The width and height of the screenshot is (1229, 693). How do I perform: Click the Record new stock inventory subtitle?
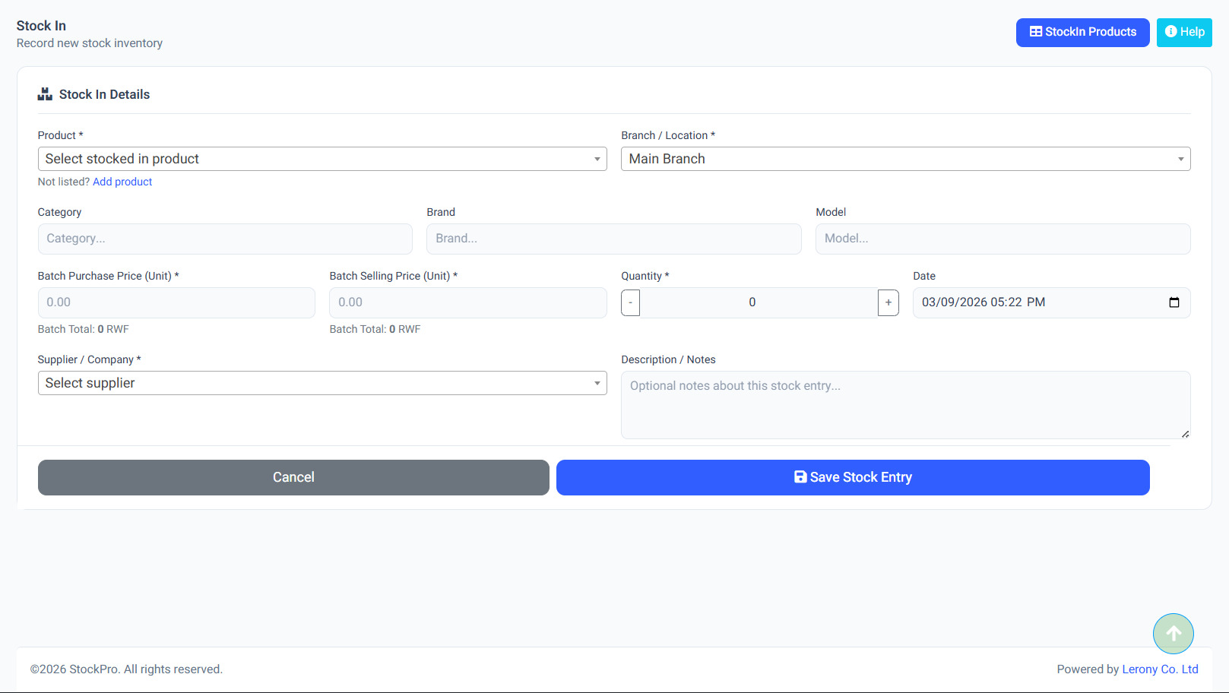click(90, 43)
